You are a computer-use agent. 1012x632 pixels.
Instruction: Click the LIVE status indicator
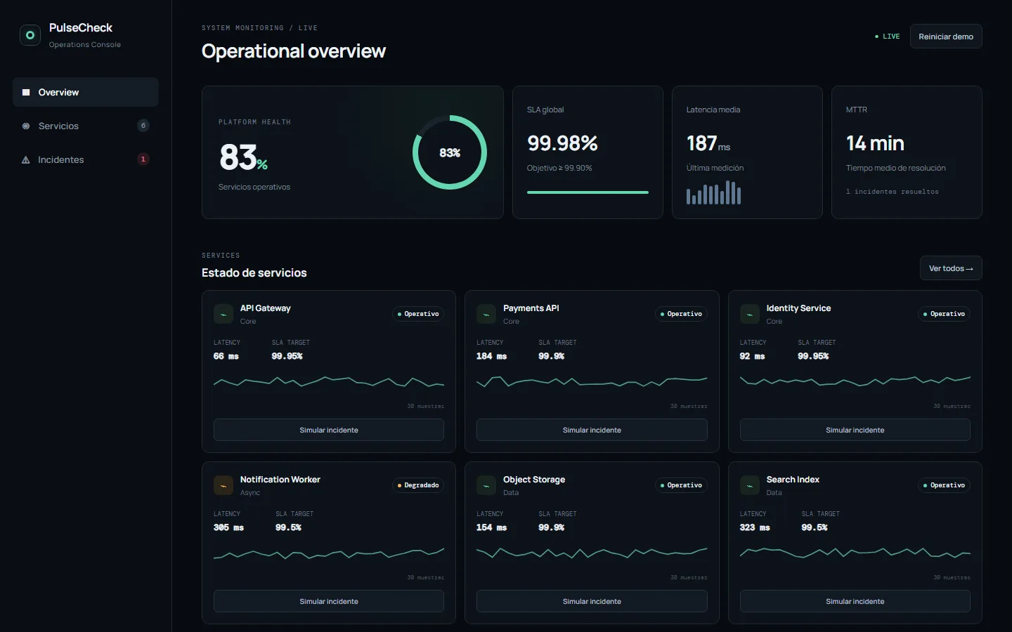tap(887, 37)
